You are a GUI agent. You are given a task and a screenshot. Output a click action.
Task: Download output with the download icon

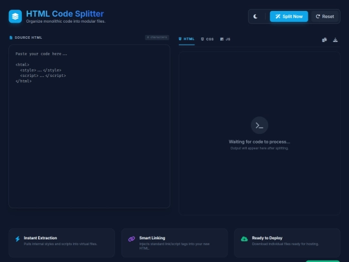point(335,40)
